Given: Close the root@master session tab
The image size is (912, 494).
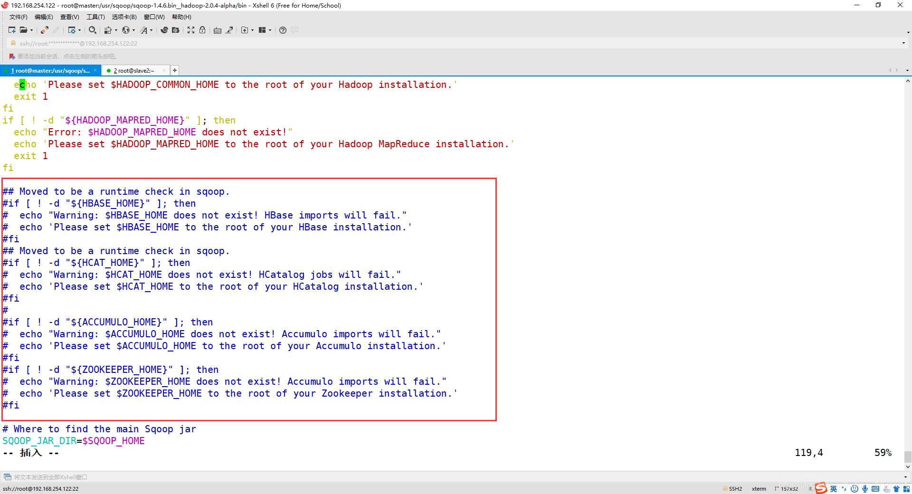Looking at the screenshot, I should coord(95,70).
